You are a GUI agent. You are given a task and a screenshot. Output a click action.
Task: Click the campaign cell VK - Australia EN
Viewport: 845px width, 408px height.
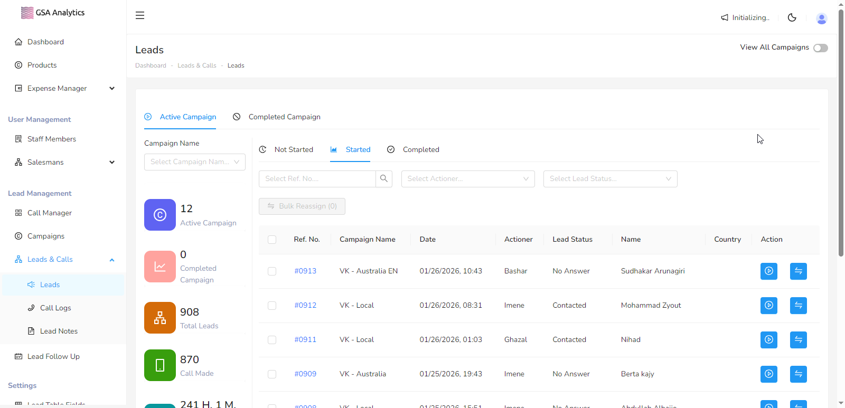[x=369, y=271]
